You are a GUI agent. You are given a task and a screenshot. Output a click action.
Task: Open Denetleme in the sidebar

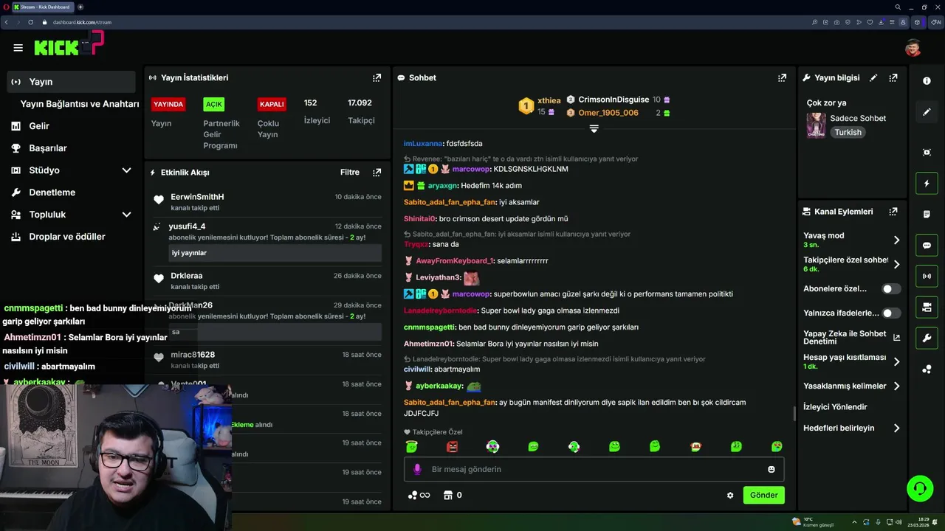[x=72, y=192]
